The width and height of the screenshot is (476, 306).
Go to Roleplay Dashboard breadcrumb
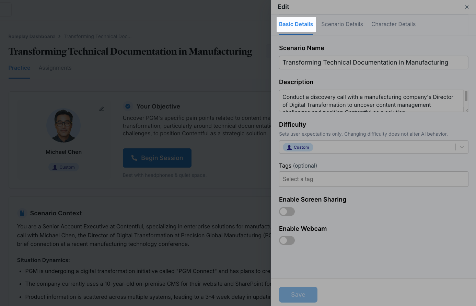click(32, 36)
